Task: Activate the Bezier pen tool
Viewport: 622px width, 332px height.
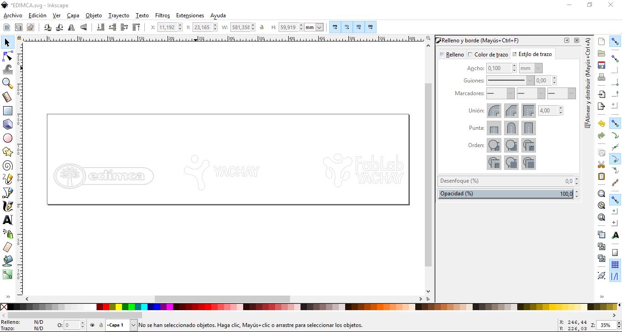Action: (7, 193)
